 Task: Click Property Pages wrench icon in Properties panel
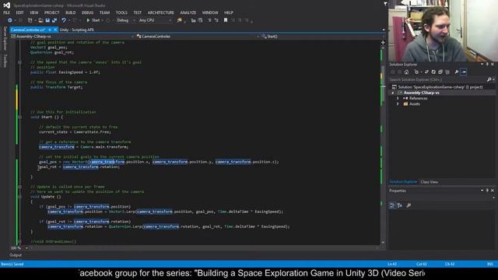pyautogui.click(x=409, y=205)
